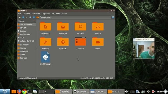Go to parent folder with up arrow
Viewport: 168px width, 94px height.
tap(34, 17)
